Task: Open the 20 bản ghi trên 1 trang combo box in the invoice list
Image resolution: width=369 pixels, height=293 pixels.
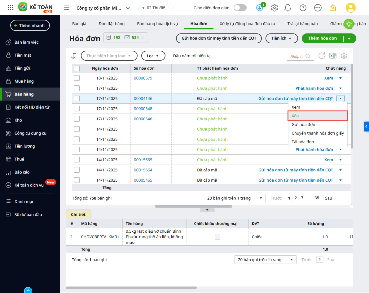Action: pos(235,198)
